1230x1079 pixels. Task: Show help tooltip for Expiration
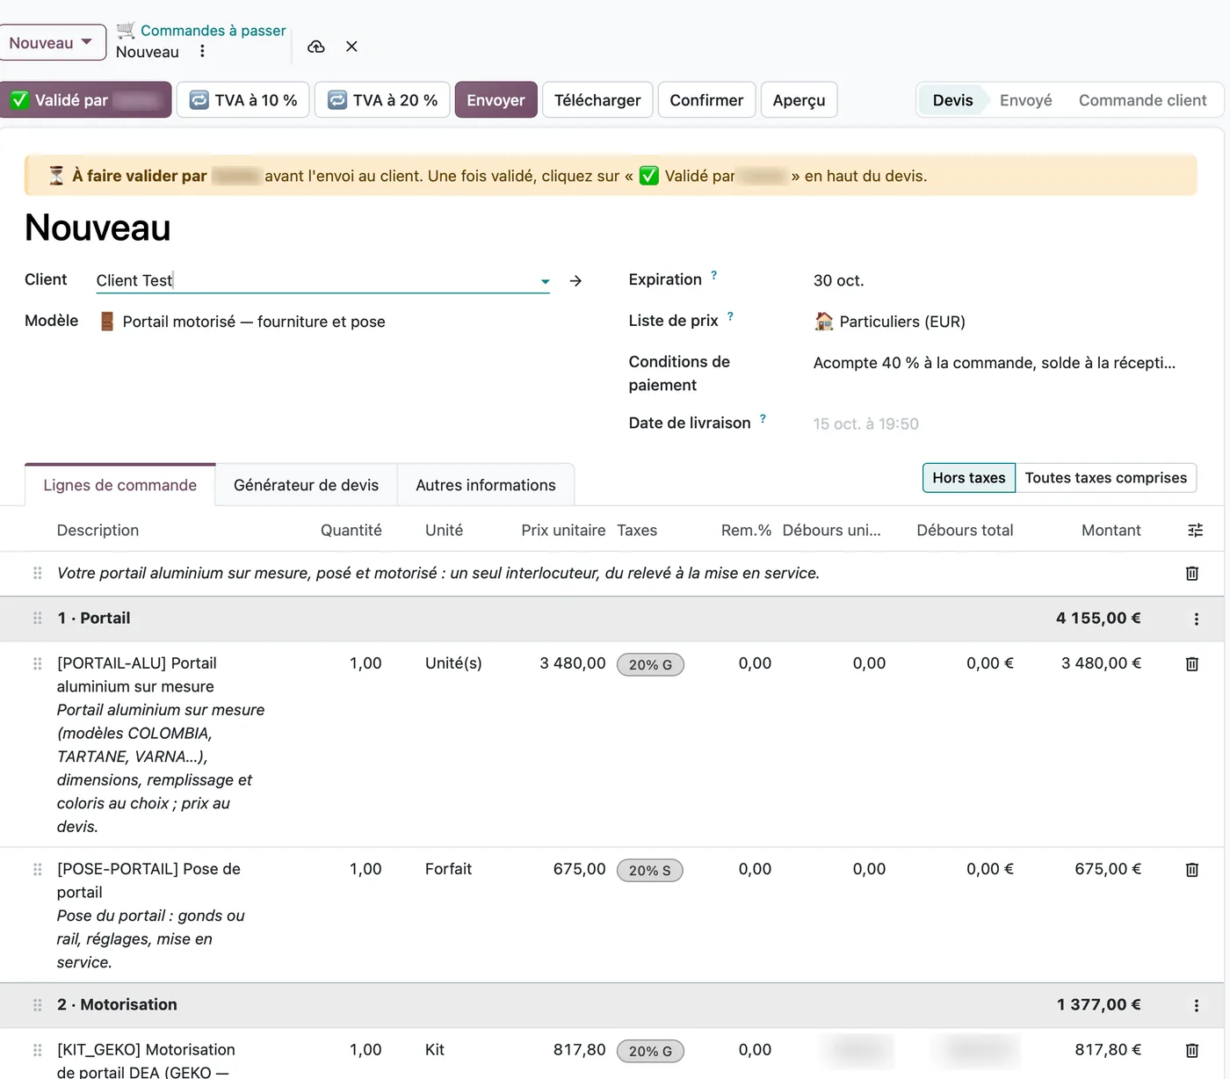point(714,275)
